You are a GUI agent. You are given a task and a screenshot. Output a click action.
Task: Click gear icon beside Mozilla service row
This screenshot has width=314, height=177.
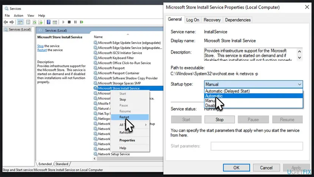(96, 103)
